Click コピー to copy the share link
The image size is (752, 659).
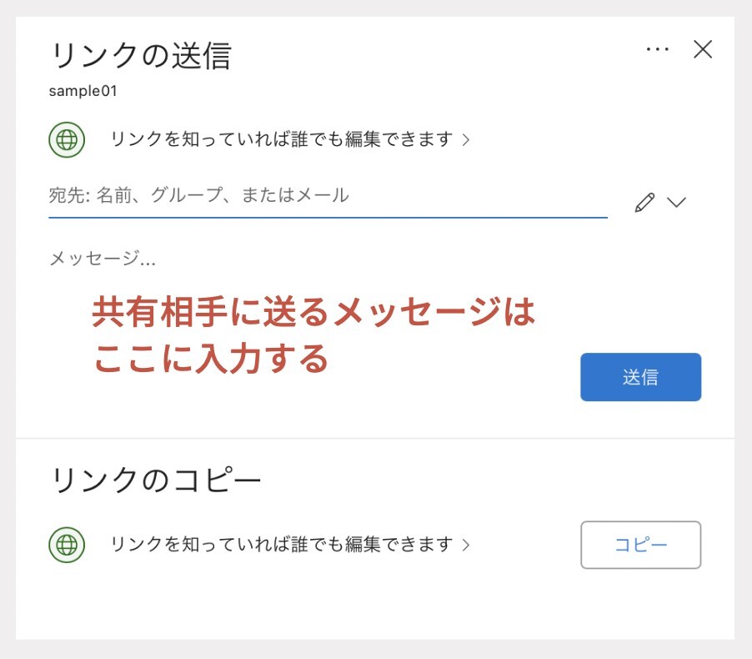coord(640,545)
